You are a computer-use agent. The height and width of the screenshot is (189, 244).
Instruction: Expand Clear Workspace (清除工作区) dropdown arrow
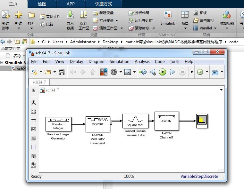[x=122, y=28]
